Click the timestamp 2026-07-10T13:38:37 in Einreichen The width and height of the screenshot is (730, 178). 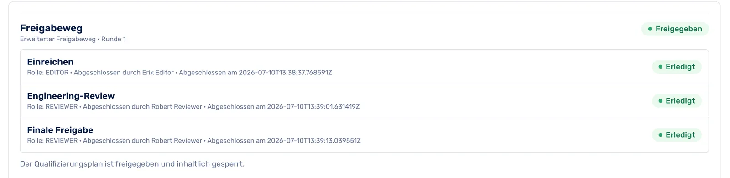coord(285,73)
